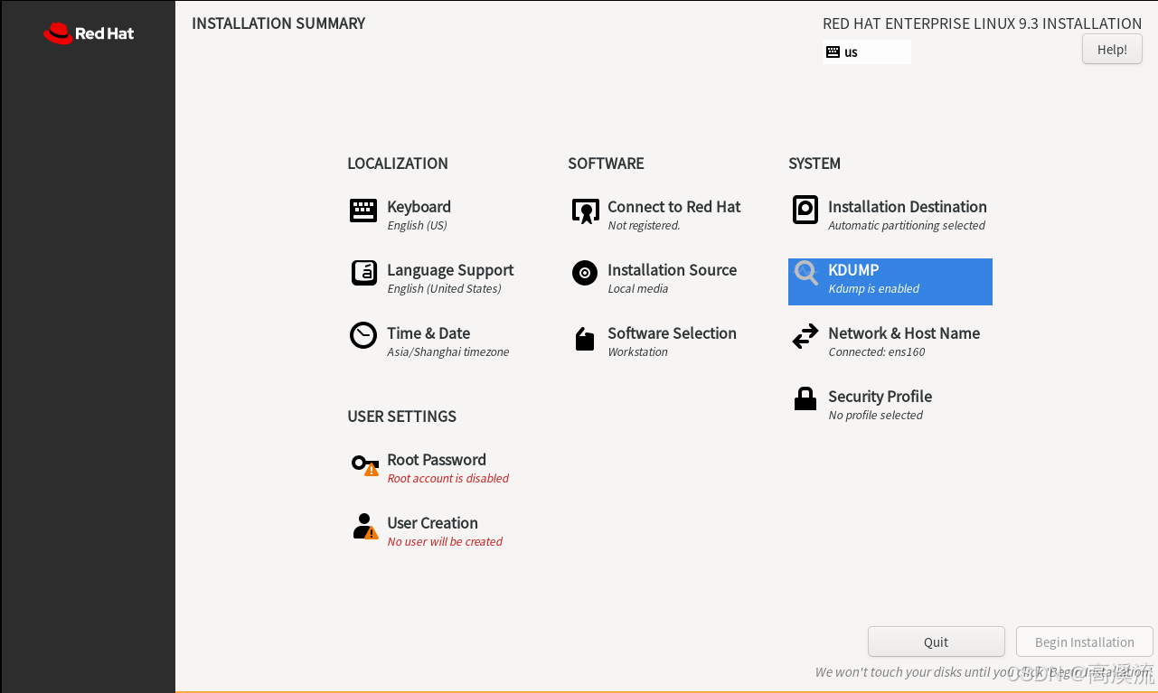
Task: Click 'No profile selected' text
Action: [875, 416]
